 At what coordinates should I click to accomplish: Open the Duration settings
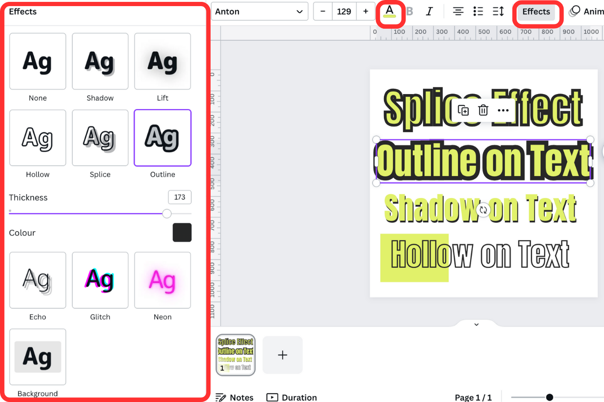[x=291, y=397]
